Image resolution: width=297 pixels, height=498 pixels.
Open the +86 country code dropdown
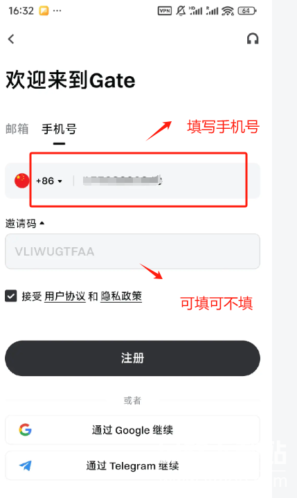49,181
